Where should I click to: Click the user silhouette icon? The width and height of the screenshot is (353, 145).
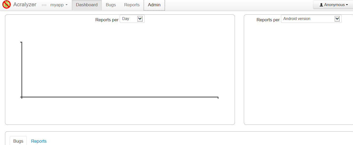(x=321, y=5)
